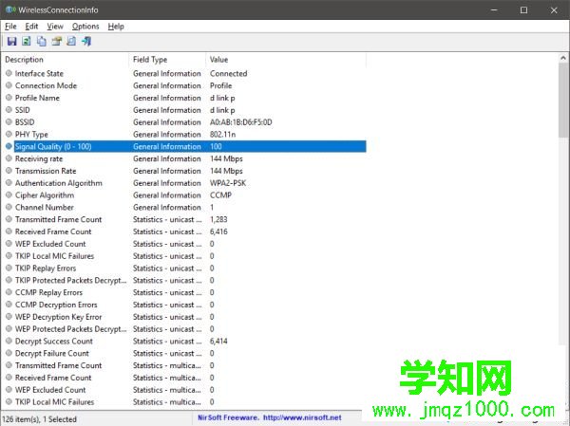This screenshot has height=426, width=570.
Task: Click the bullet icon beside BSSID
Action: click(x=9, y=122)
